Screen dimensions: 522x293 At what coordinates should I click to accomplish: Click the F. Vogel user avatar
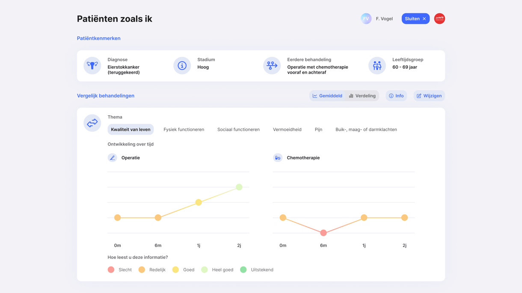pos(366,18)
